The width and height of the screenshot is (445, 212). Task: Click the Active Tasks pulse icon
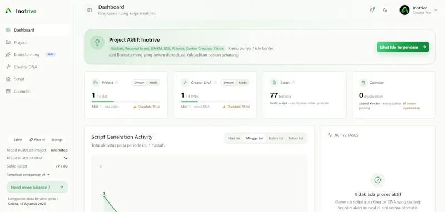pos(330,135)
